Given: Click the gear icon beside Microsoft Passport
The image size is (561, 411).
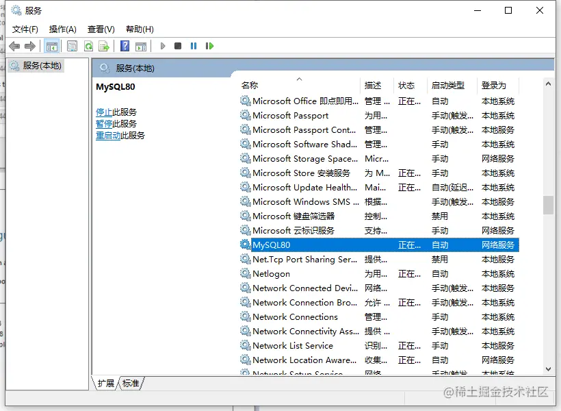Looking at the screenshot, I should 245,115.
